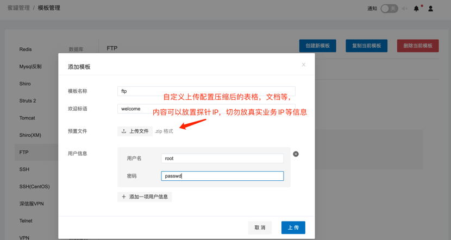
Task: Go to 蜜罐管理 breadcrumb
Action: 18,8
